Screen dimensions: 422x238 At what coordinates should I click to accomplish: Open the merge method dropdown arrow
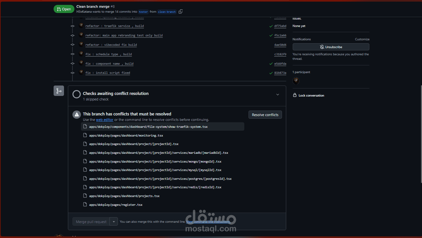click(x=114, y=222)
